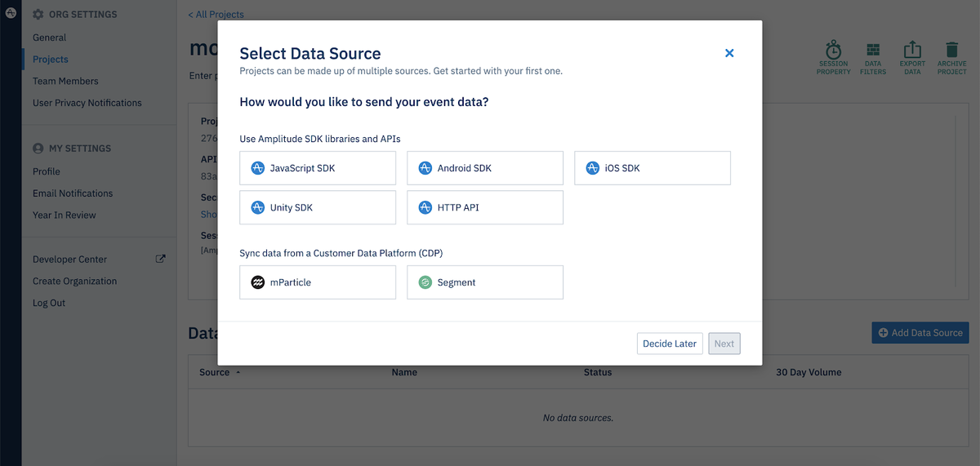Image resolution: width=980 pixels, height=466 pixels.
Task: Click the 'No data sources.' message
Action: click(x=578, y=418)
